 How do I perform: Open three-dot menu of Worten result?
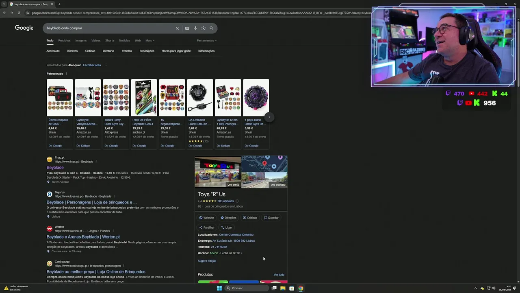pos(113,231)
